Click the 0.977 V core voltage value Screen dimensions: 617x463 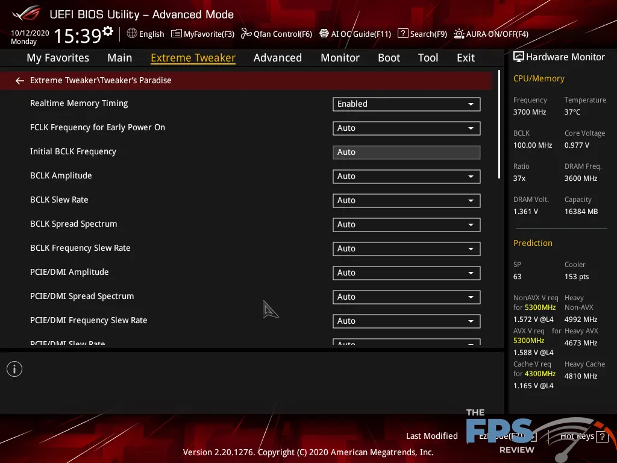tap(577, 145)
